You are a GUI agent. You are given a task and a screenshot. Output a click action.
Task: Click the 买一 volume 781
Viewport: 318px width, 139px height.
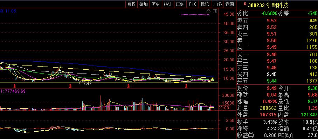tap(313, 54)
